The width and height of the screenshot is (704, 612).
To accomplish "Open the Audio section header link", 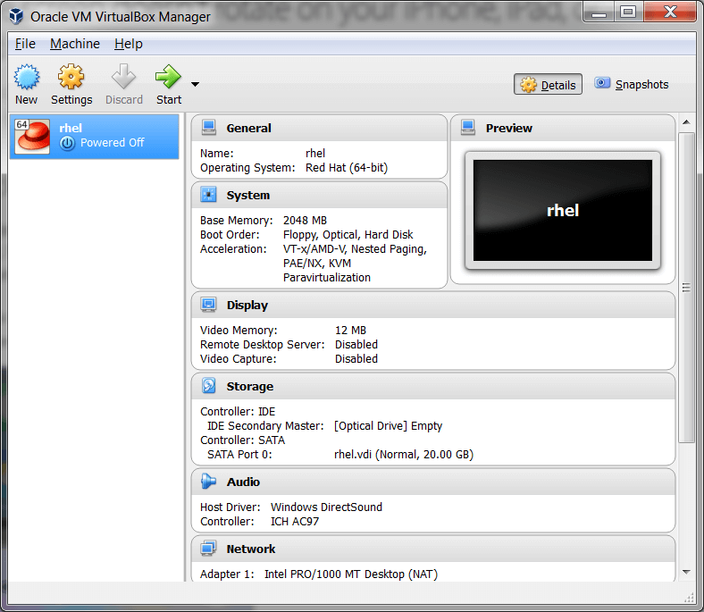I will click(243, 482).
